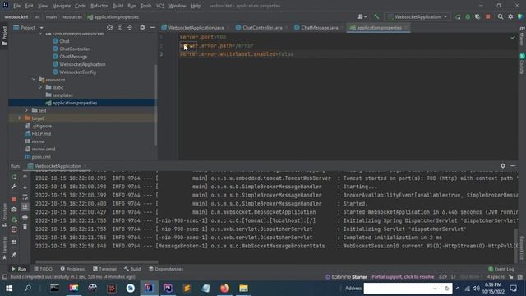Hide the Run tool window

coord(513,166)
